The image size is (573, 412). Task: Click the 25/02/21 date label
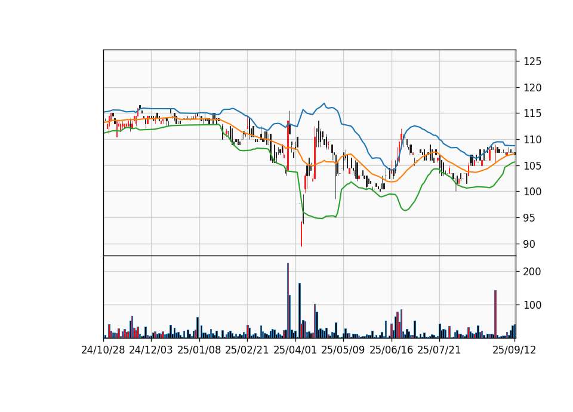tap(247, 350)
